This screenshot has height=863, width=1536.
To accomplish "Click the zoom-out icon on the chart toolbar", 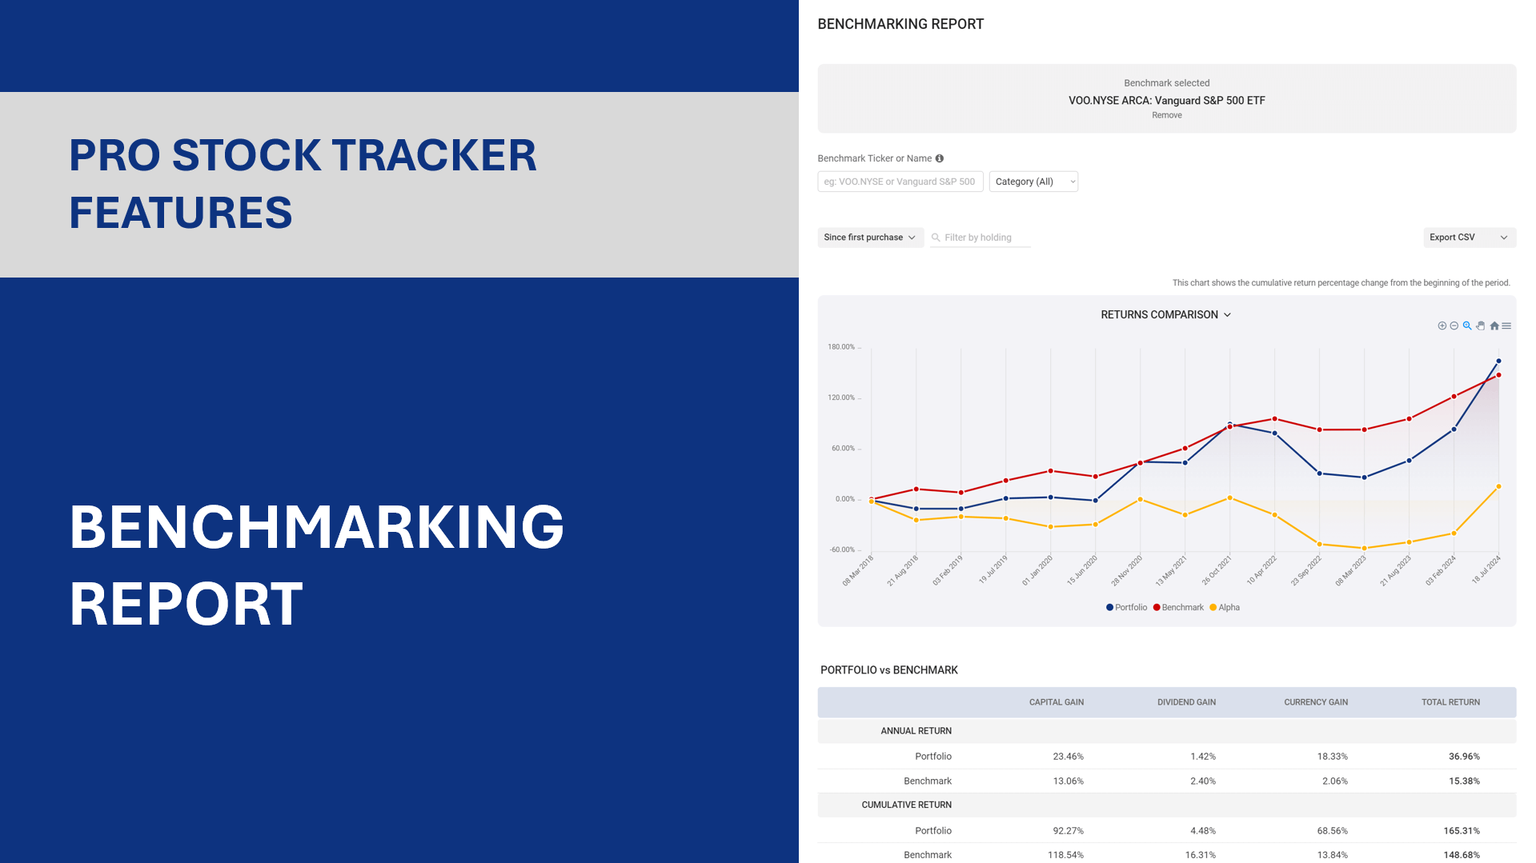I will click(1454, 326).
